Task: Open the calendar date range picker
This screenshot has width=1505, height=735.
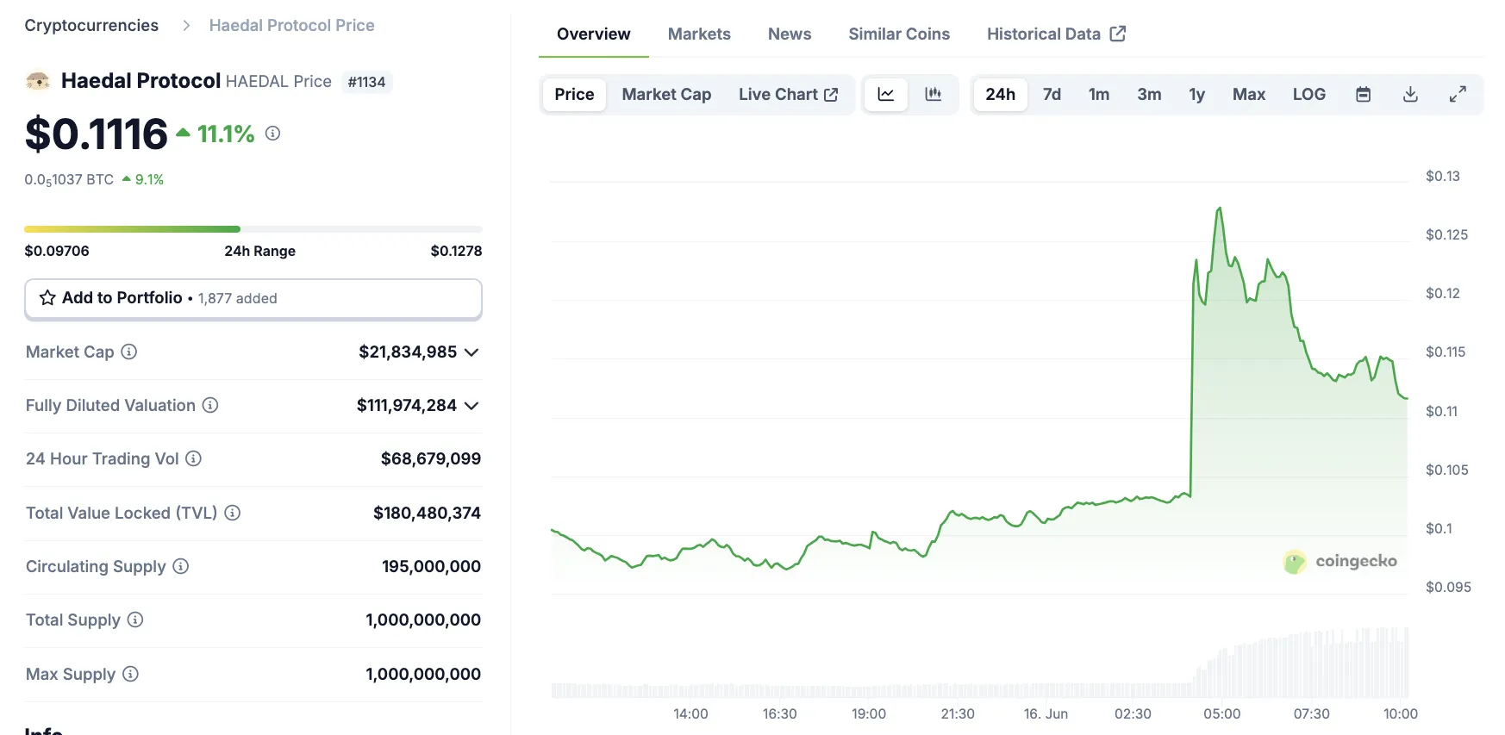Action: tap(1363, 95)
